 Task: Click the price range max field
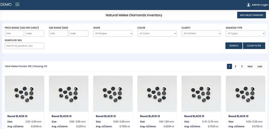pos(34,34)
